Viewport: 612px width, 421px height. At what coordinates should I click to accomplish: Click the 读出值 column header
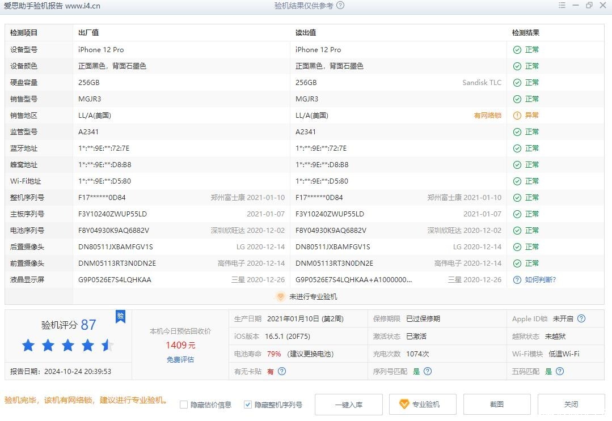[306, 33]
